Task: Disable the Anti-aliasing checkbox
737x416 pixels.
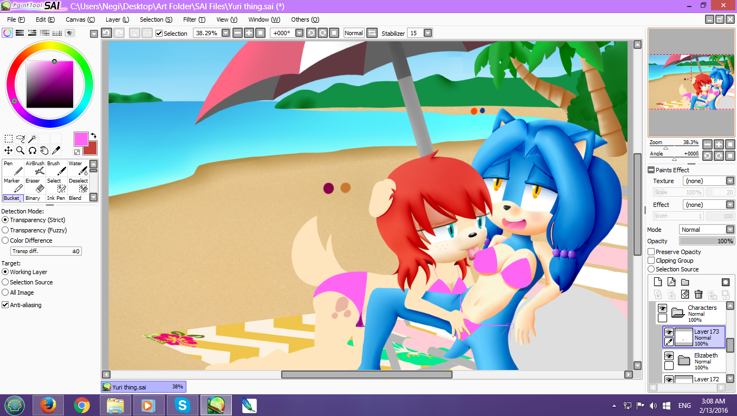Action: tap(5, 305)
